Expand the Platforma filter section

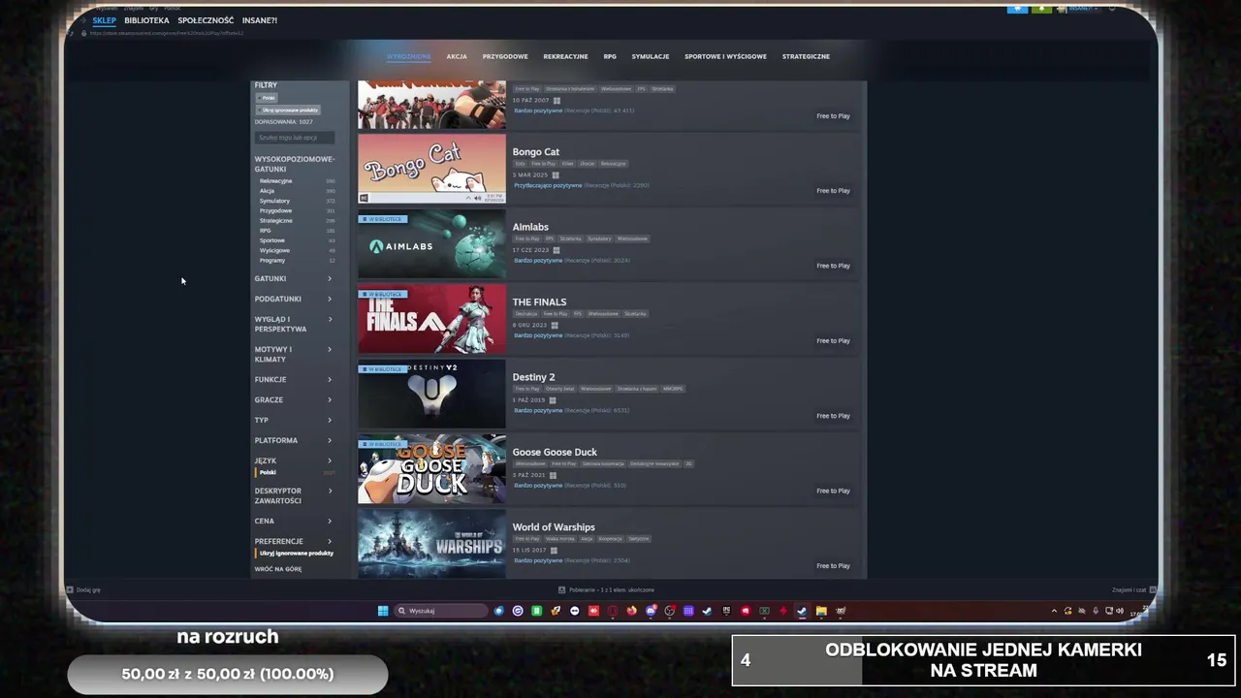click(294, 440)
